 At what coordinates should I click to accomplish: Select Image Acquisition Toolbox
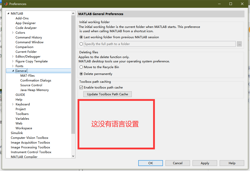click(x=30, y=143)
